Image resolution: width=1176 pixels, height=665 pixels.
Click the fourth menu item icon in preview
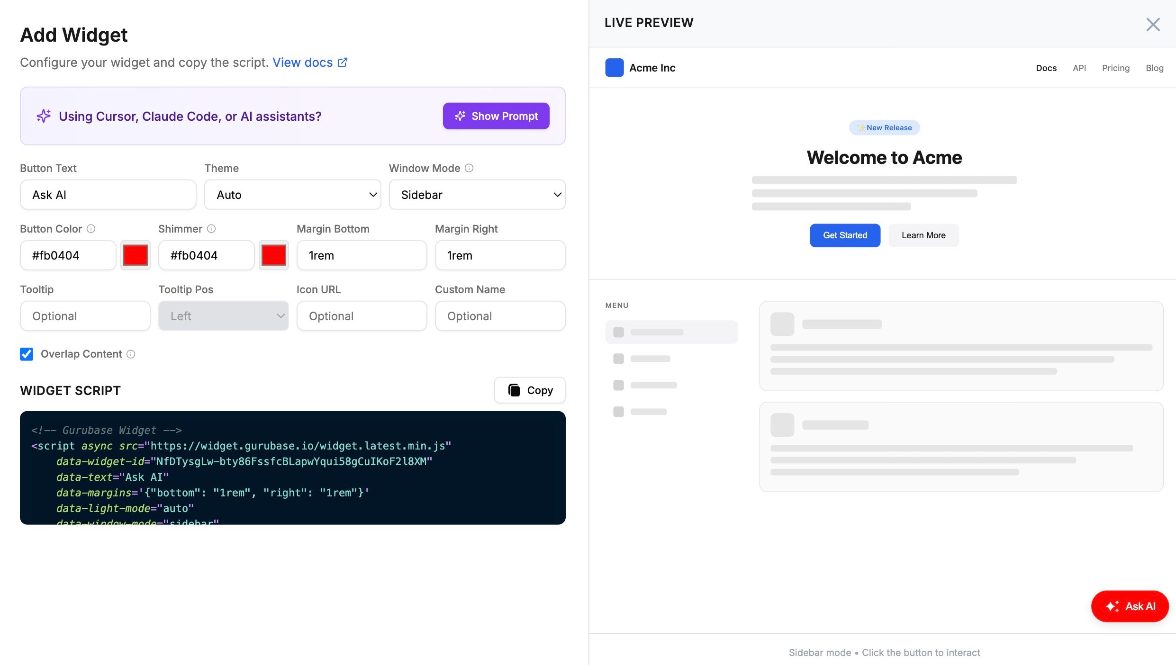(618, 412)
